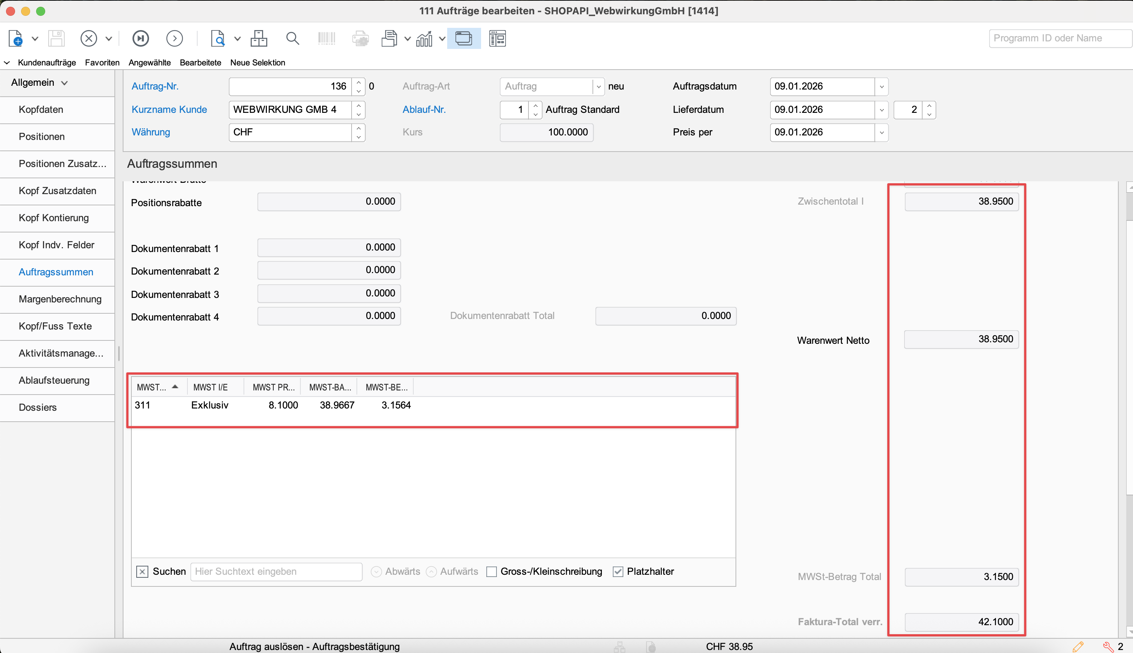The width and height of the screenshot is (1133, 653).
Task: Open the Favoriten menu item
Action: (102, 62)
